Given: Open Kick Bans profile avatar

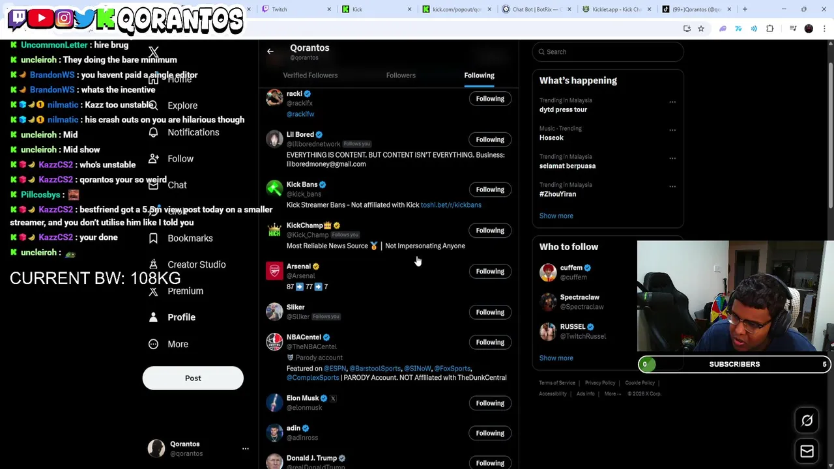Looking at the screenshot, I should [274, 189].
